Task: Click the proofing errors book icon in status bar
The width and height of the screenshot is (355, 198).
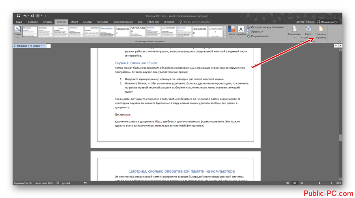Action: pos(58,183)
